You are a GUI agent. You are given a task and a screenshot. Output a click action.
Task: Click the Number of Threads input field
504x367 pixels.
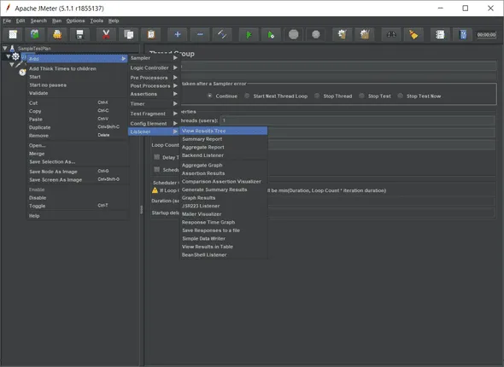[x=357, y=120]
